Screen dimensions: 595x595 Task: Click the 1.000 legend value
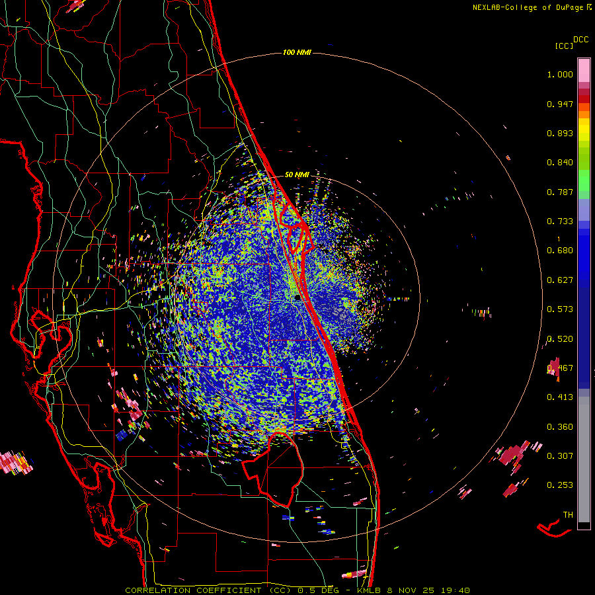tap(560, 74)
